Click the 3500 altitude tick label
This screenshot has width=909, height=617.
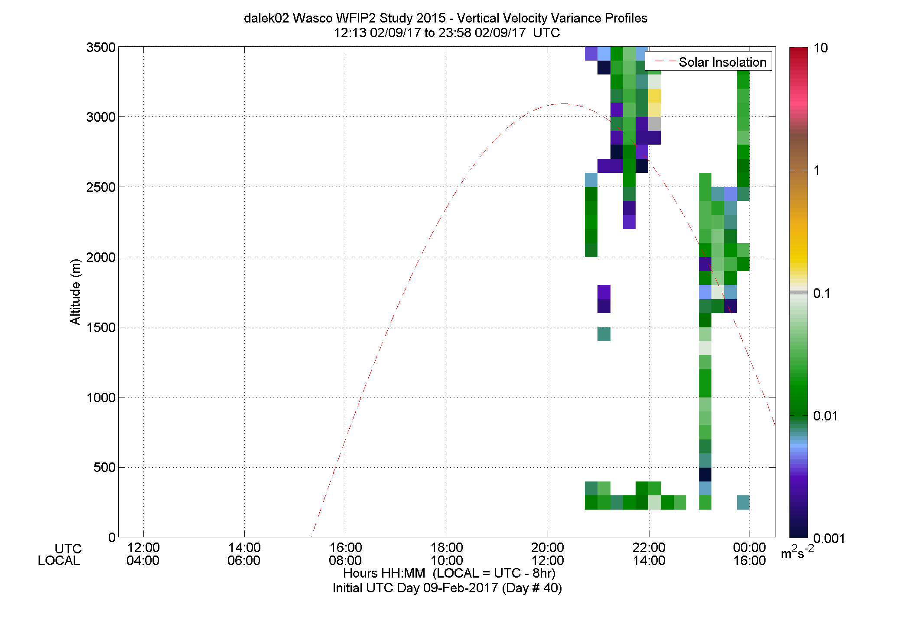(x=101, y=47)
